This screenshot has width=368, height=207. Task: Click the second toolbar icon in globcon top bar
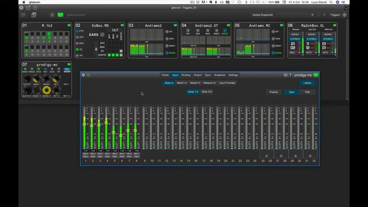point(33,15)
